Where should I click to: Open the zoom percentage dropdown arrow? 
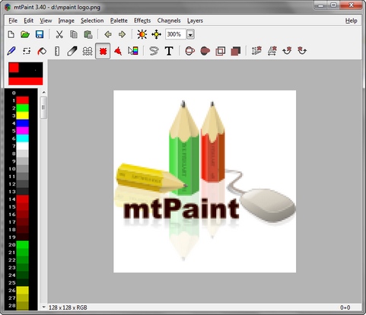click(x=190, y=34)
